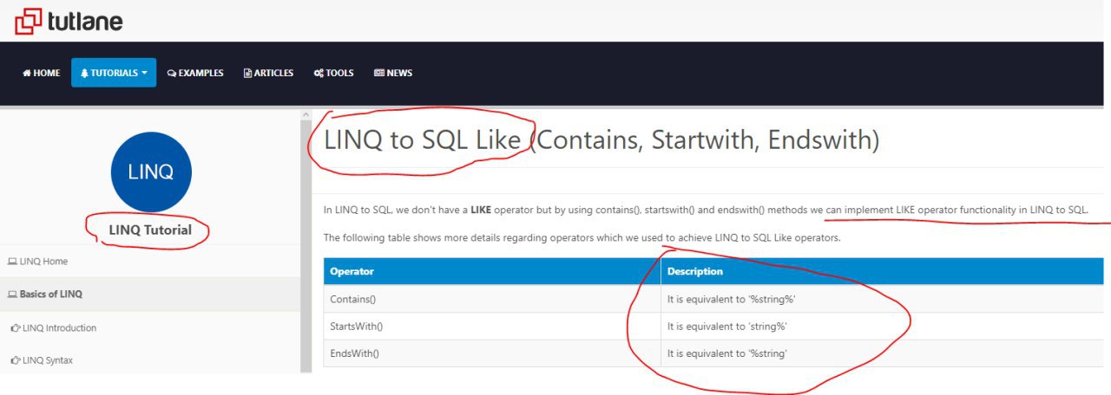Click the house icon beside HOME

click(x=27, y=74)
